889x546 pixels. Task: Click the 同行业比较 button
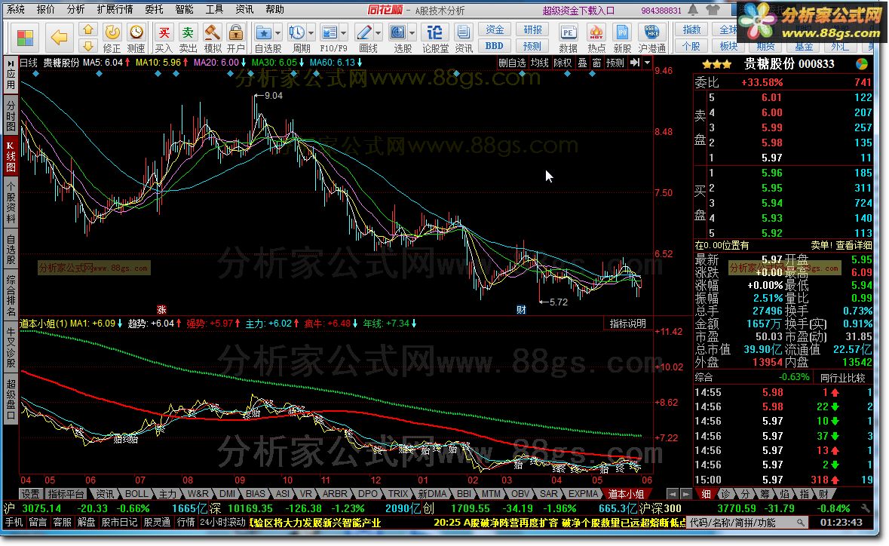tap(842, 378)
